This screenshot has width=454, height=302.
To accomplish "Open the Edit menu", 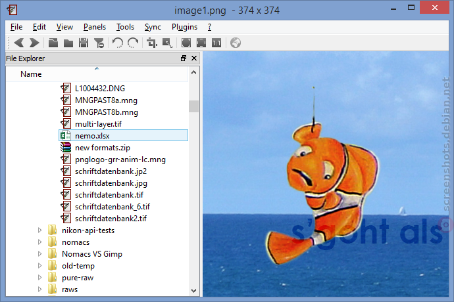I will click(39, 27).
